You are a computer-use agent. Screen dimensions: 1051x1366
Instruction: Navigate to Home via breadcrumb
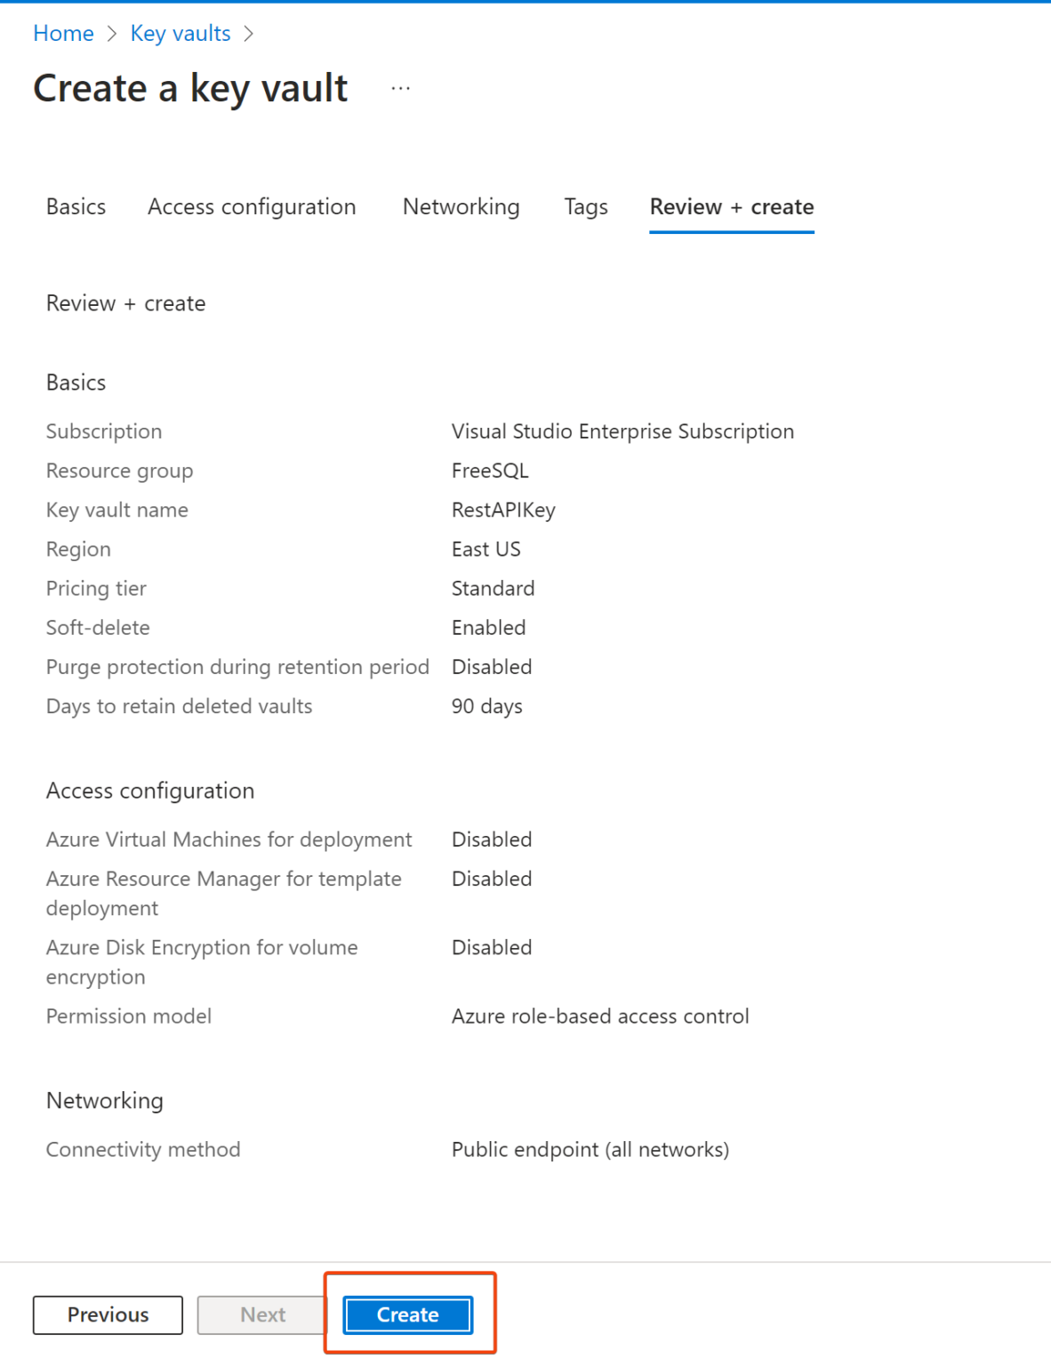(63, 33)
